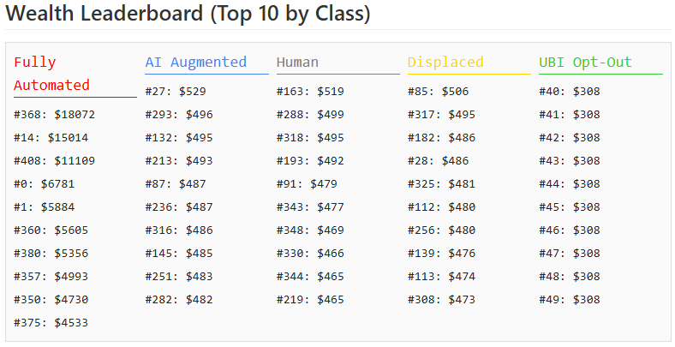Click entry #375 with $4533
Viewport: 675px width, 347px height.
[51, 323]
